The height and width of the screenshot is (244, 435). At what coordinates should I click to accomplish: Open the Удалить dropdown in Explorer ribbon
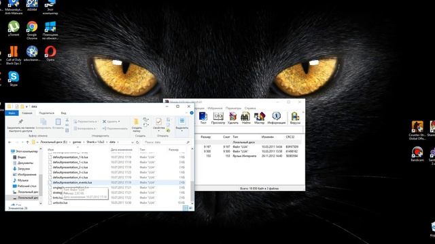[111, 121]
